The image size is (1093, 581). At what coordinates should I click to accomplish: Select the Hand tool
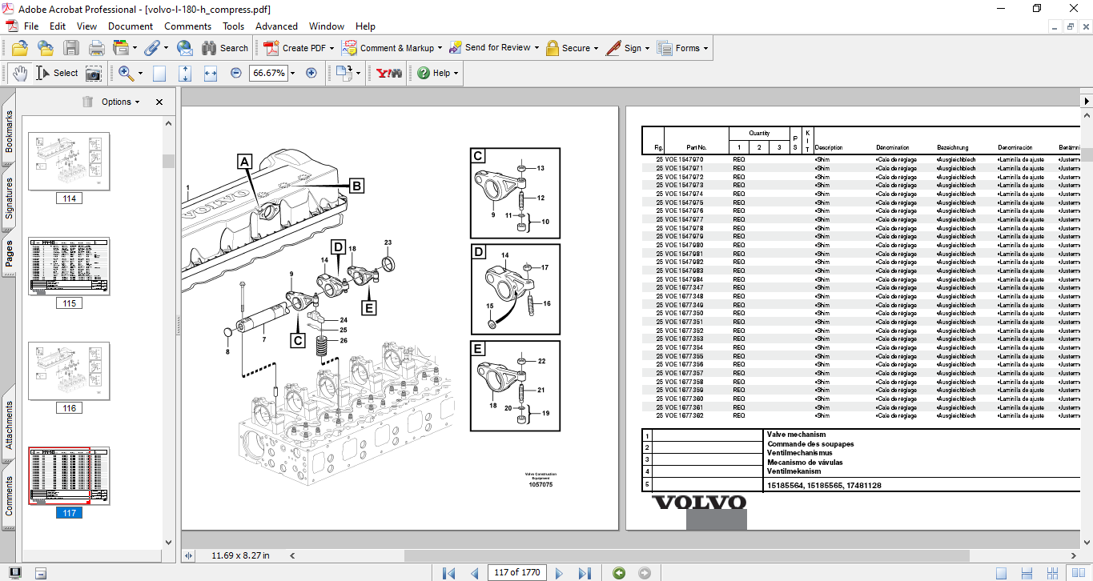19,73
